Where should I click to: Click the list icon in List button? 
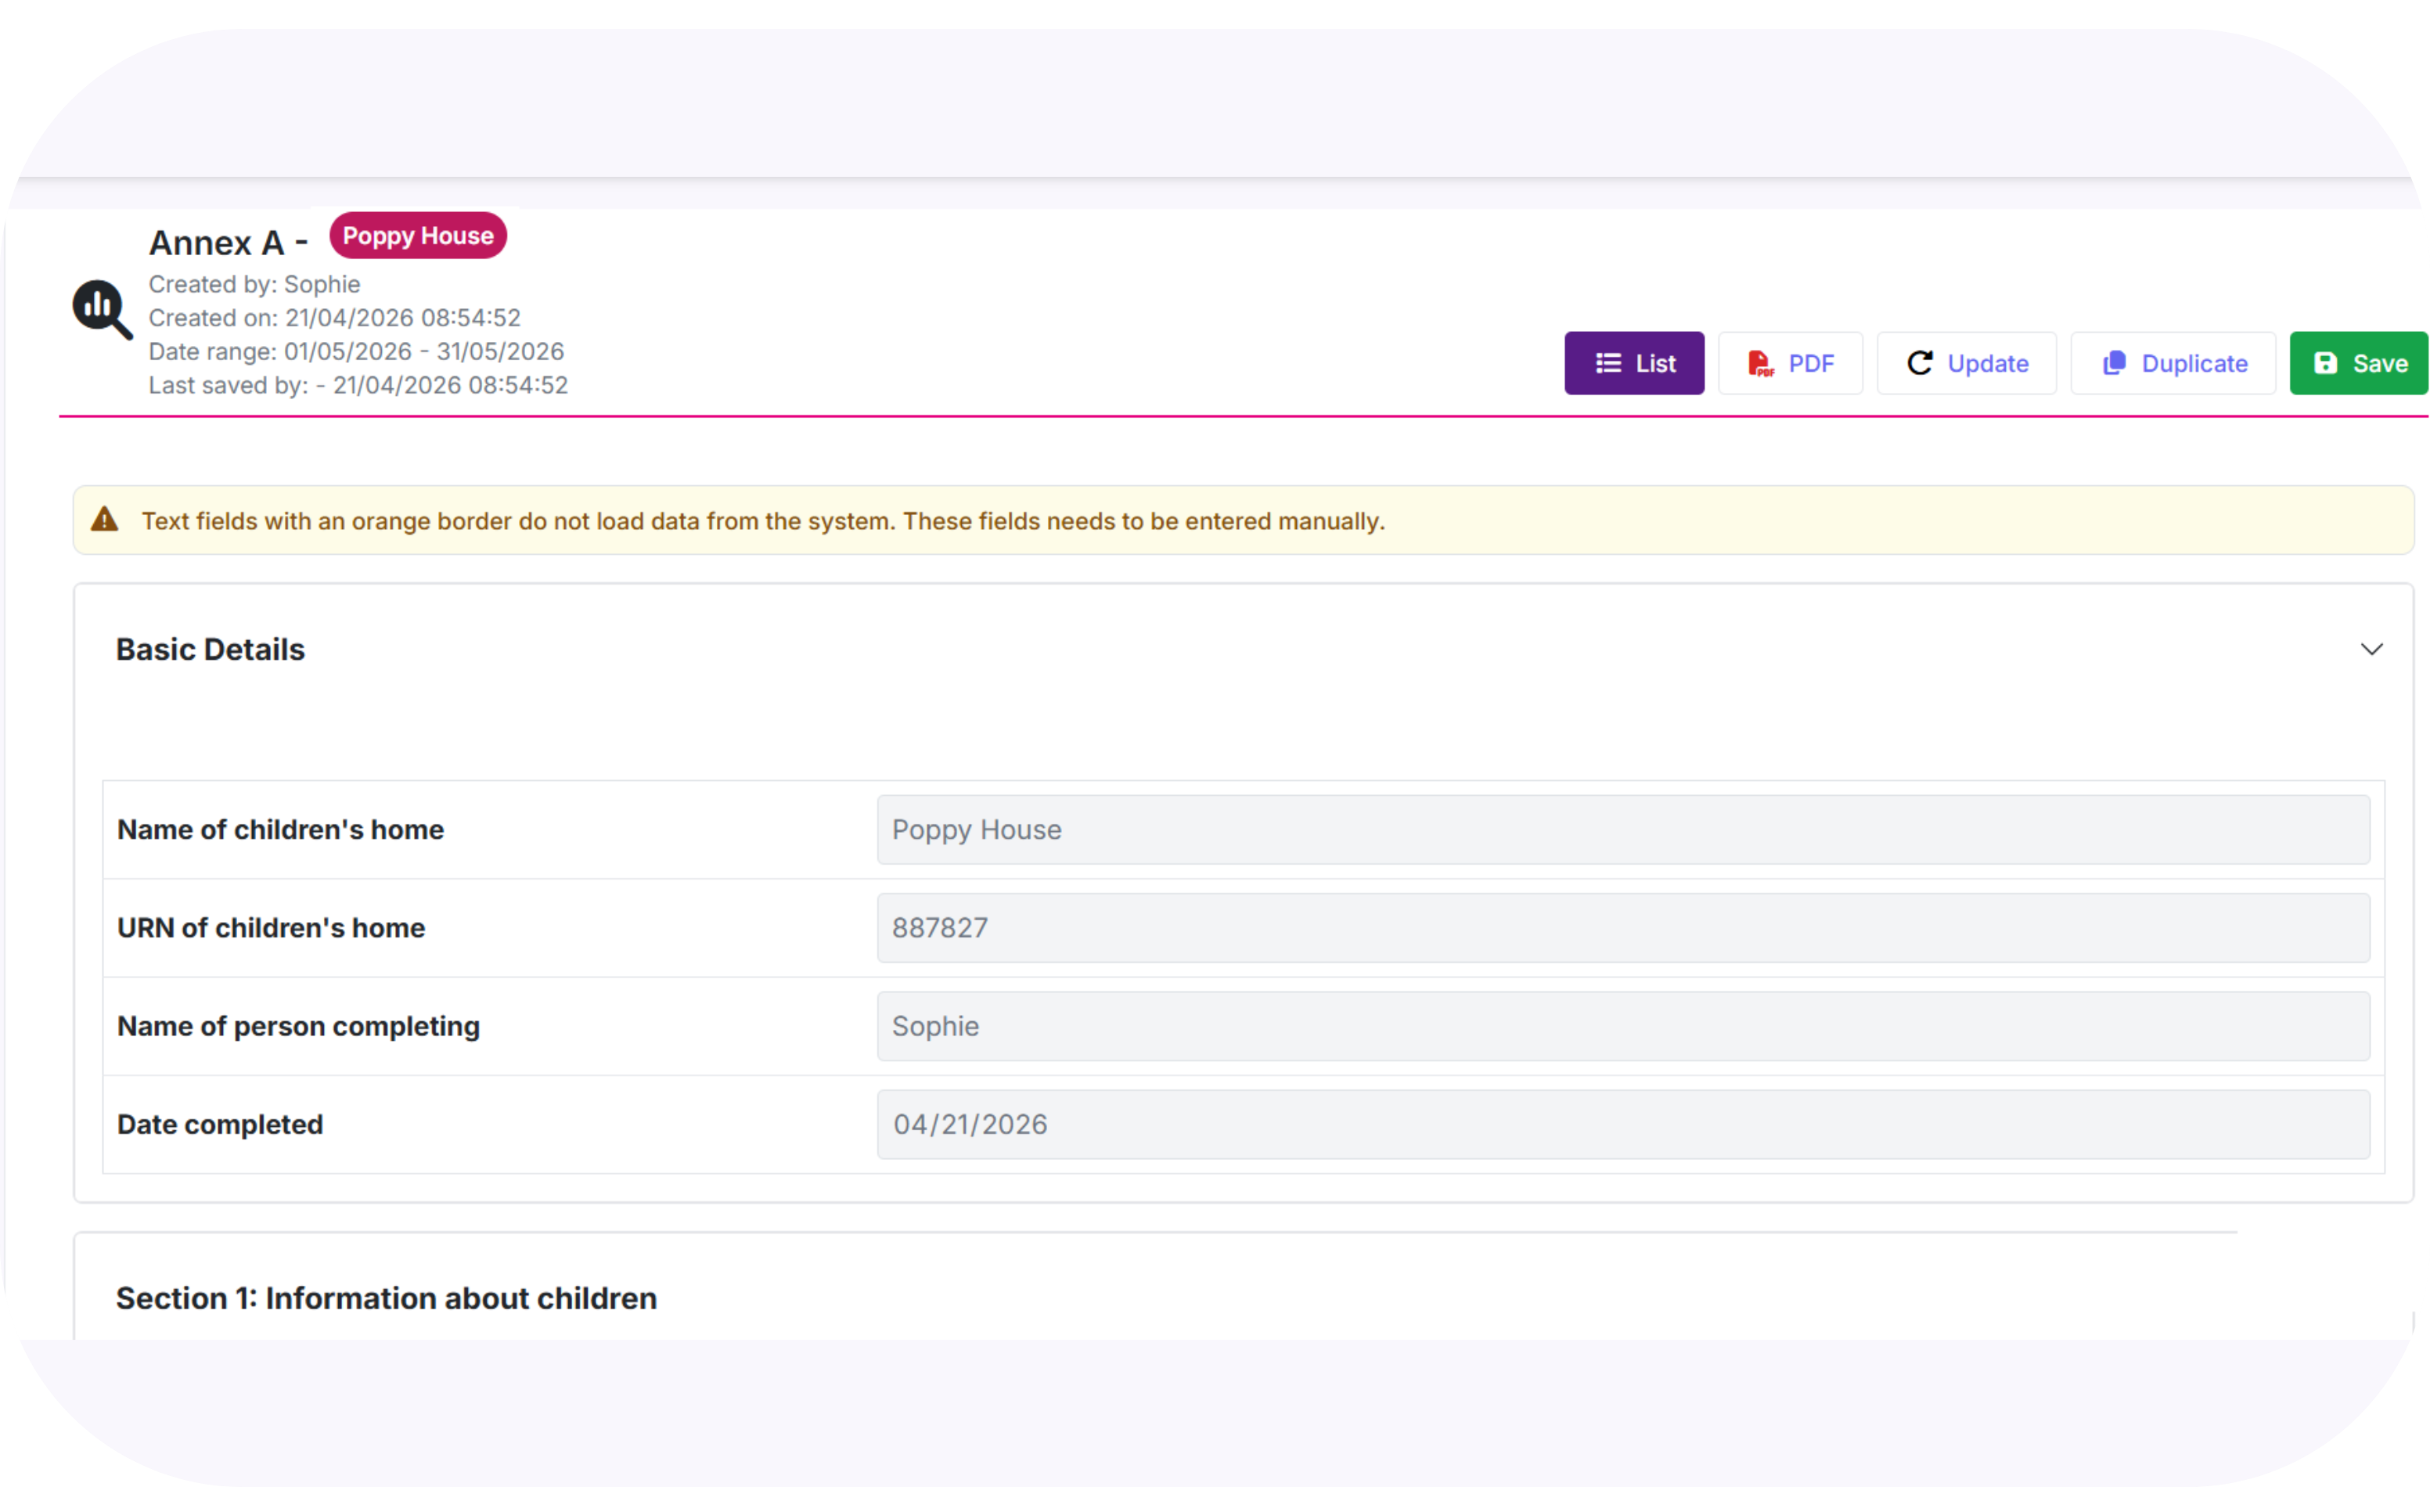click(1608, 363)
